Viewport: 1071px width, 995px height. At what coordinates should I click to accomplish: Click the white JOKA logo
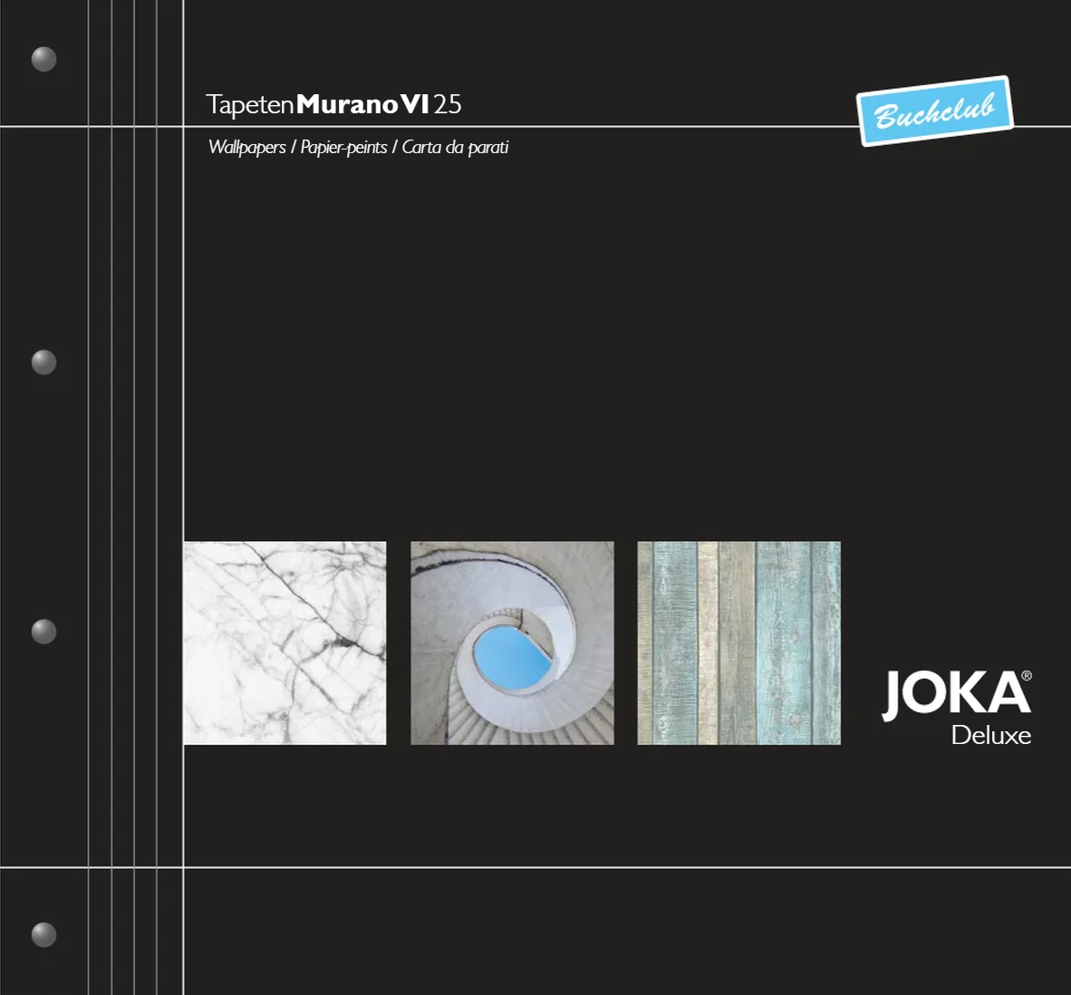click(953, 695)
